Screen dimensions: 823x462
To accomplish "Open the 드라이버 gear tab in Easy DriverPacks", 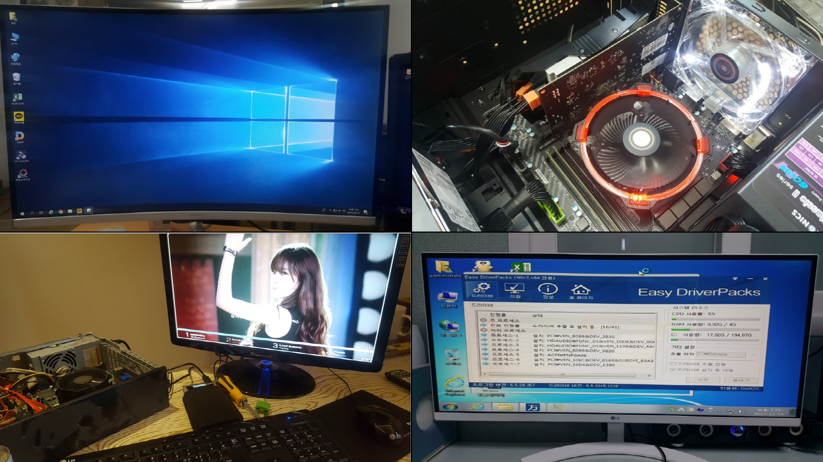I will [482, 291].
